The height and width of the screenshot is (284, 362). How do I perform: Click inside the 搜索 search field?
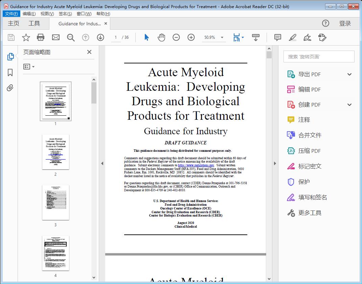[x=318, y=56]
